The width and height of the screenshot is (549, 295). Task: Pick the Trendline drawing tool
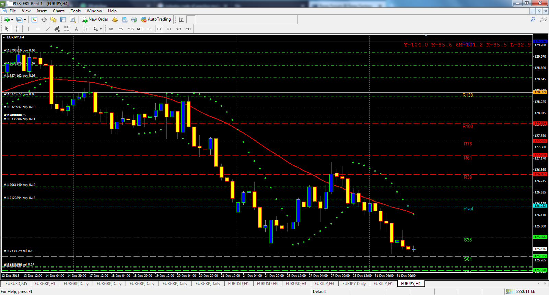[x=48, y=29]
